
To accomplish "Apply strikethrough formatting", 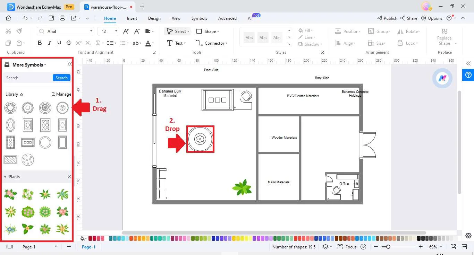I will tap(69, 43).
